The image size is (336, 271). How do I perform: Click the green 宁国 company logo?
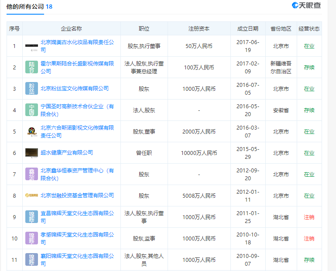point(31,110)
